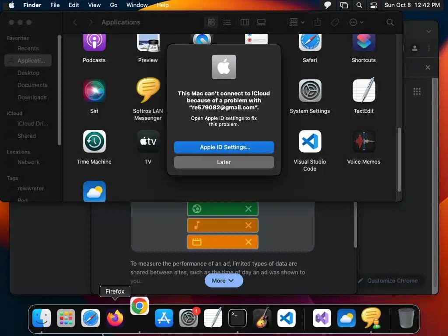The image size is (448, 336).
Task: Open Trash in the Dock
Action: [406, 318]
